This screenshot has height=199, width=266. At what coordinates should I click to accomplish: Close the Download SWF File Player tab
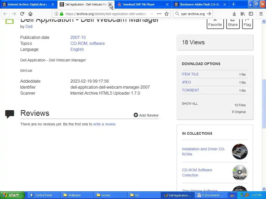tap(167, 4)
